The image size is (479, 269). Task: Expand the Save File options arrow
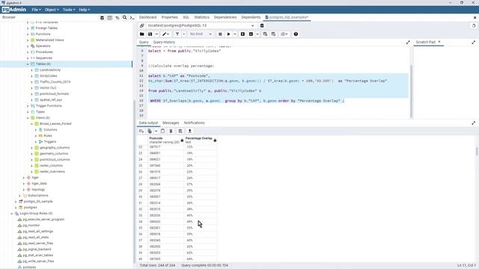156,34
